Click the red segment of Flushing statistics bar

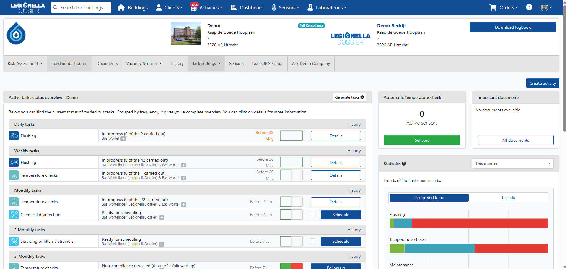click(x=480, y=223)
